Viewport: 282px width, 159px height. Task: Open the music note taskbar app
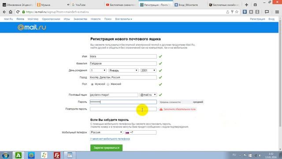44,155
